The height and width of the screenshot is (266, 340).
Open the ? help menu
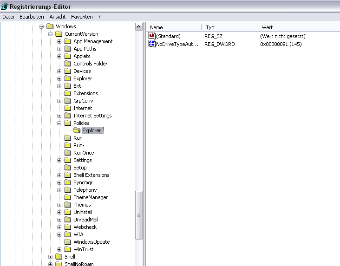[x=99, y=17]
